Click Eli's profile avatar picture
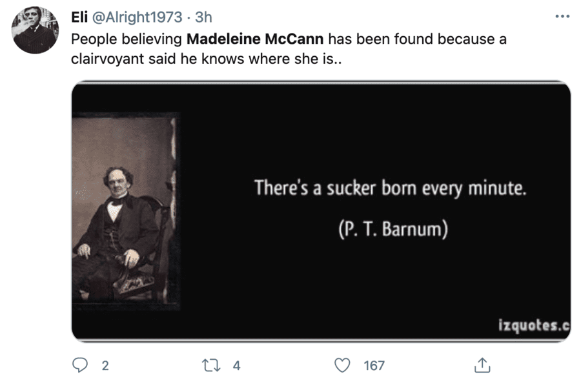Screen dimensions: 581x381 [x=35, y=30]
